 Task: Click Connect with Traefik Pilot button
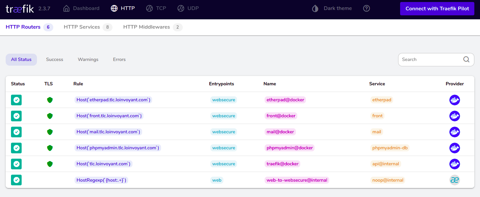(x=437, y=9)
